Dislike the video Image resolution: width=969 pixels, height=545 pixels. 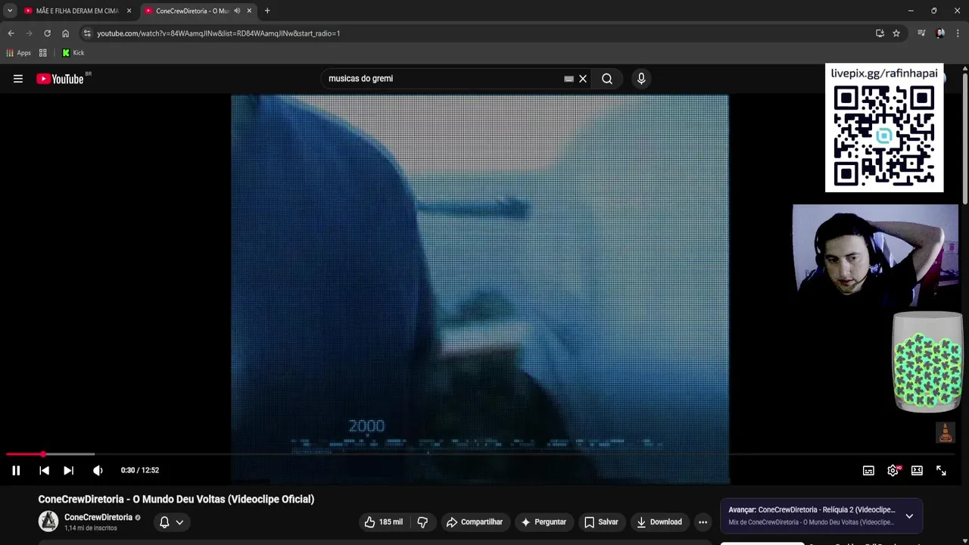pos(422,522)
